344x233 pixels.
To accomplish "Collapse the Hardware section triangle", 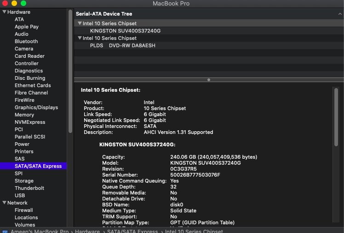I will 4,12.
